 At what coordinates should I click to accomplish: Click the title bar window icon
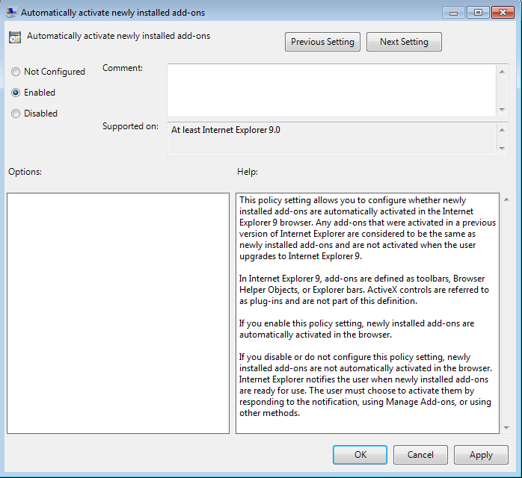(x=12, y=13)
